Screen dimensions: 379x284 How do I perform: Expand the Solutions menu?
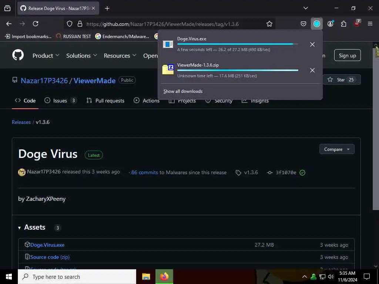click(x=82, y=55)
